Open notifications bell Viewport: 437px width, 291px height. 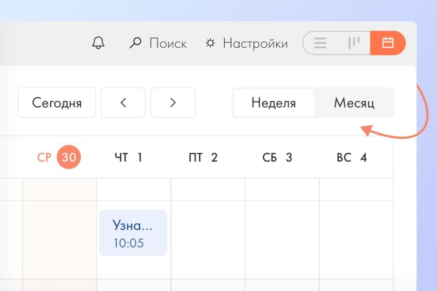(x=98, y=43)
